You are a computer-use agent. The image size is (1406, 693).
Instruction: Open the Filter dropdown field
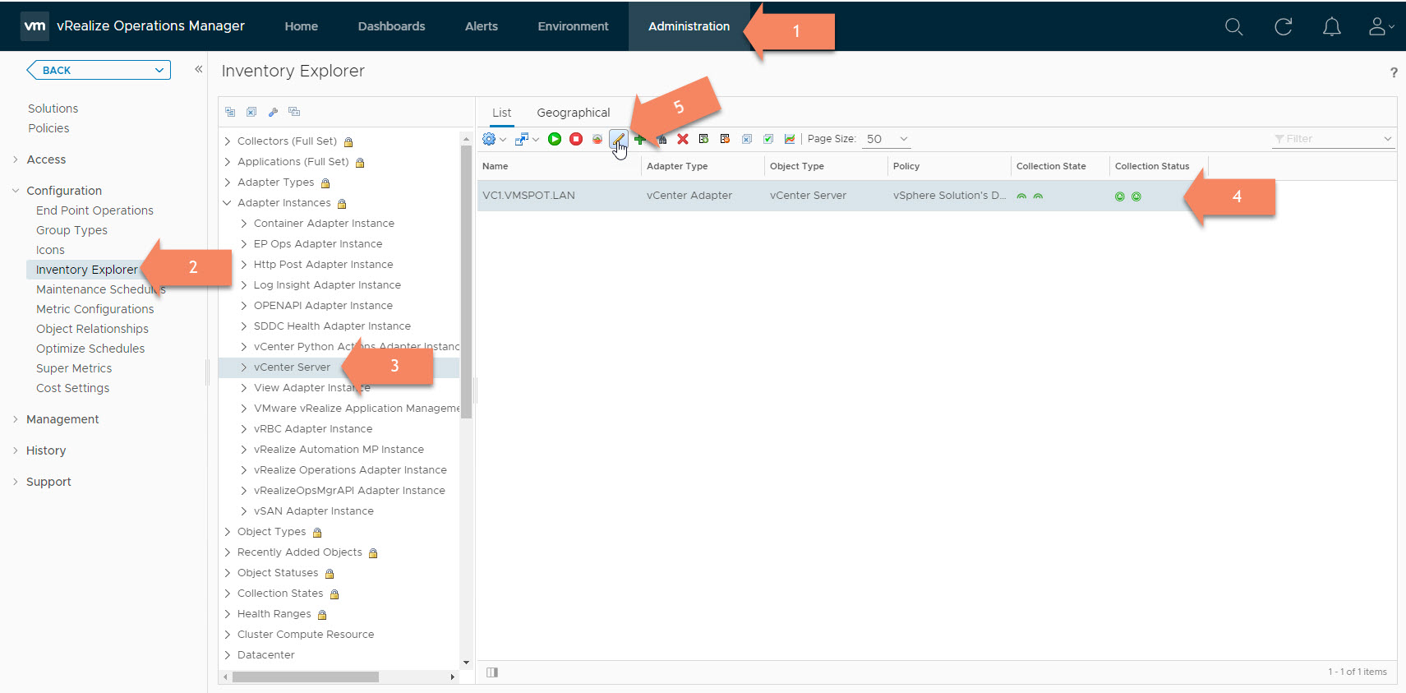click(x=1333, y=139)
